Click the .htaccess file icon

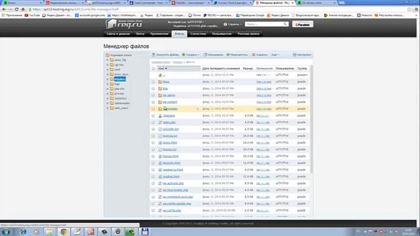coord(160,116)
